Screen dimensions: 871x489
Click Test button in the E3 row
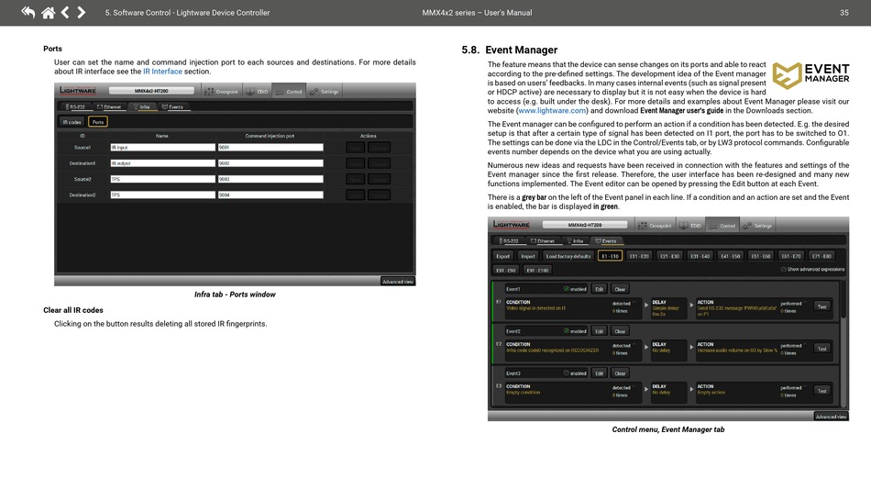[822, 391]
